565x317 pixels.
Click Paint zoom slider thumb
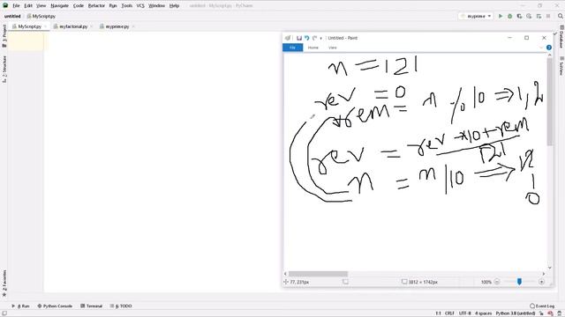pos(519,282)
